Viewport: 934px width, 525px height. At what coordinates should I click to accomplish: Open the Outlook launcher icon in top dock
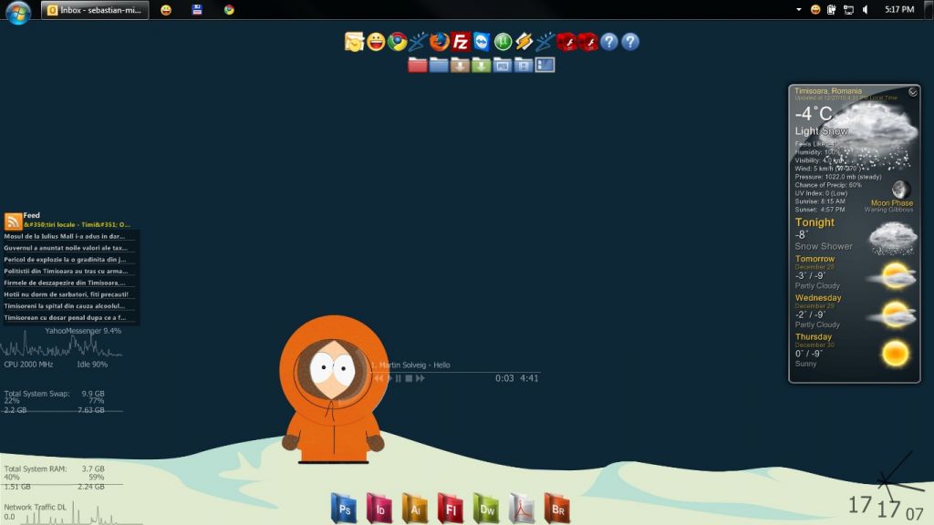pyautogui.click(x=354, y=42)
